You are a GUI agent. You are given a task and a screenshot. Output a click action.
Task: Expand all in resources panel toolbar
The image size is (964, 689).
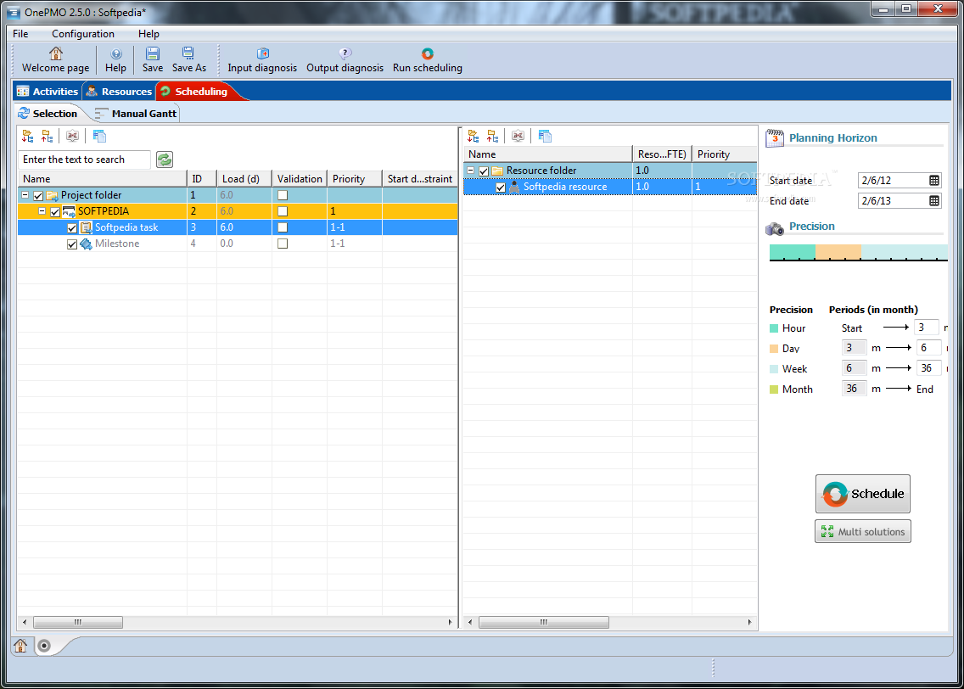pos(473,136)
